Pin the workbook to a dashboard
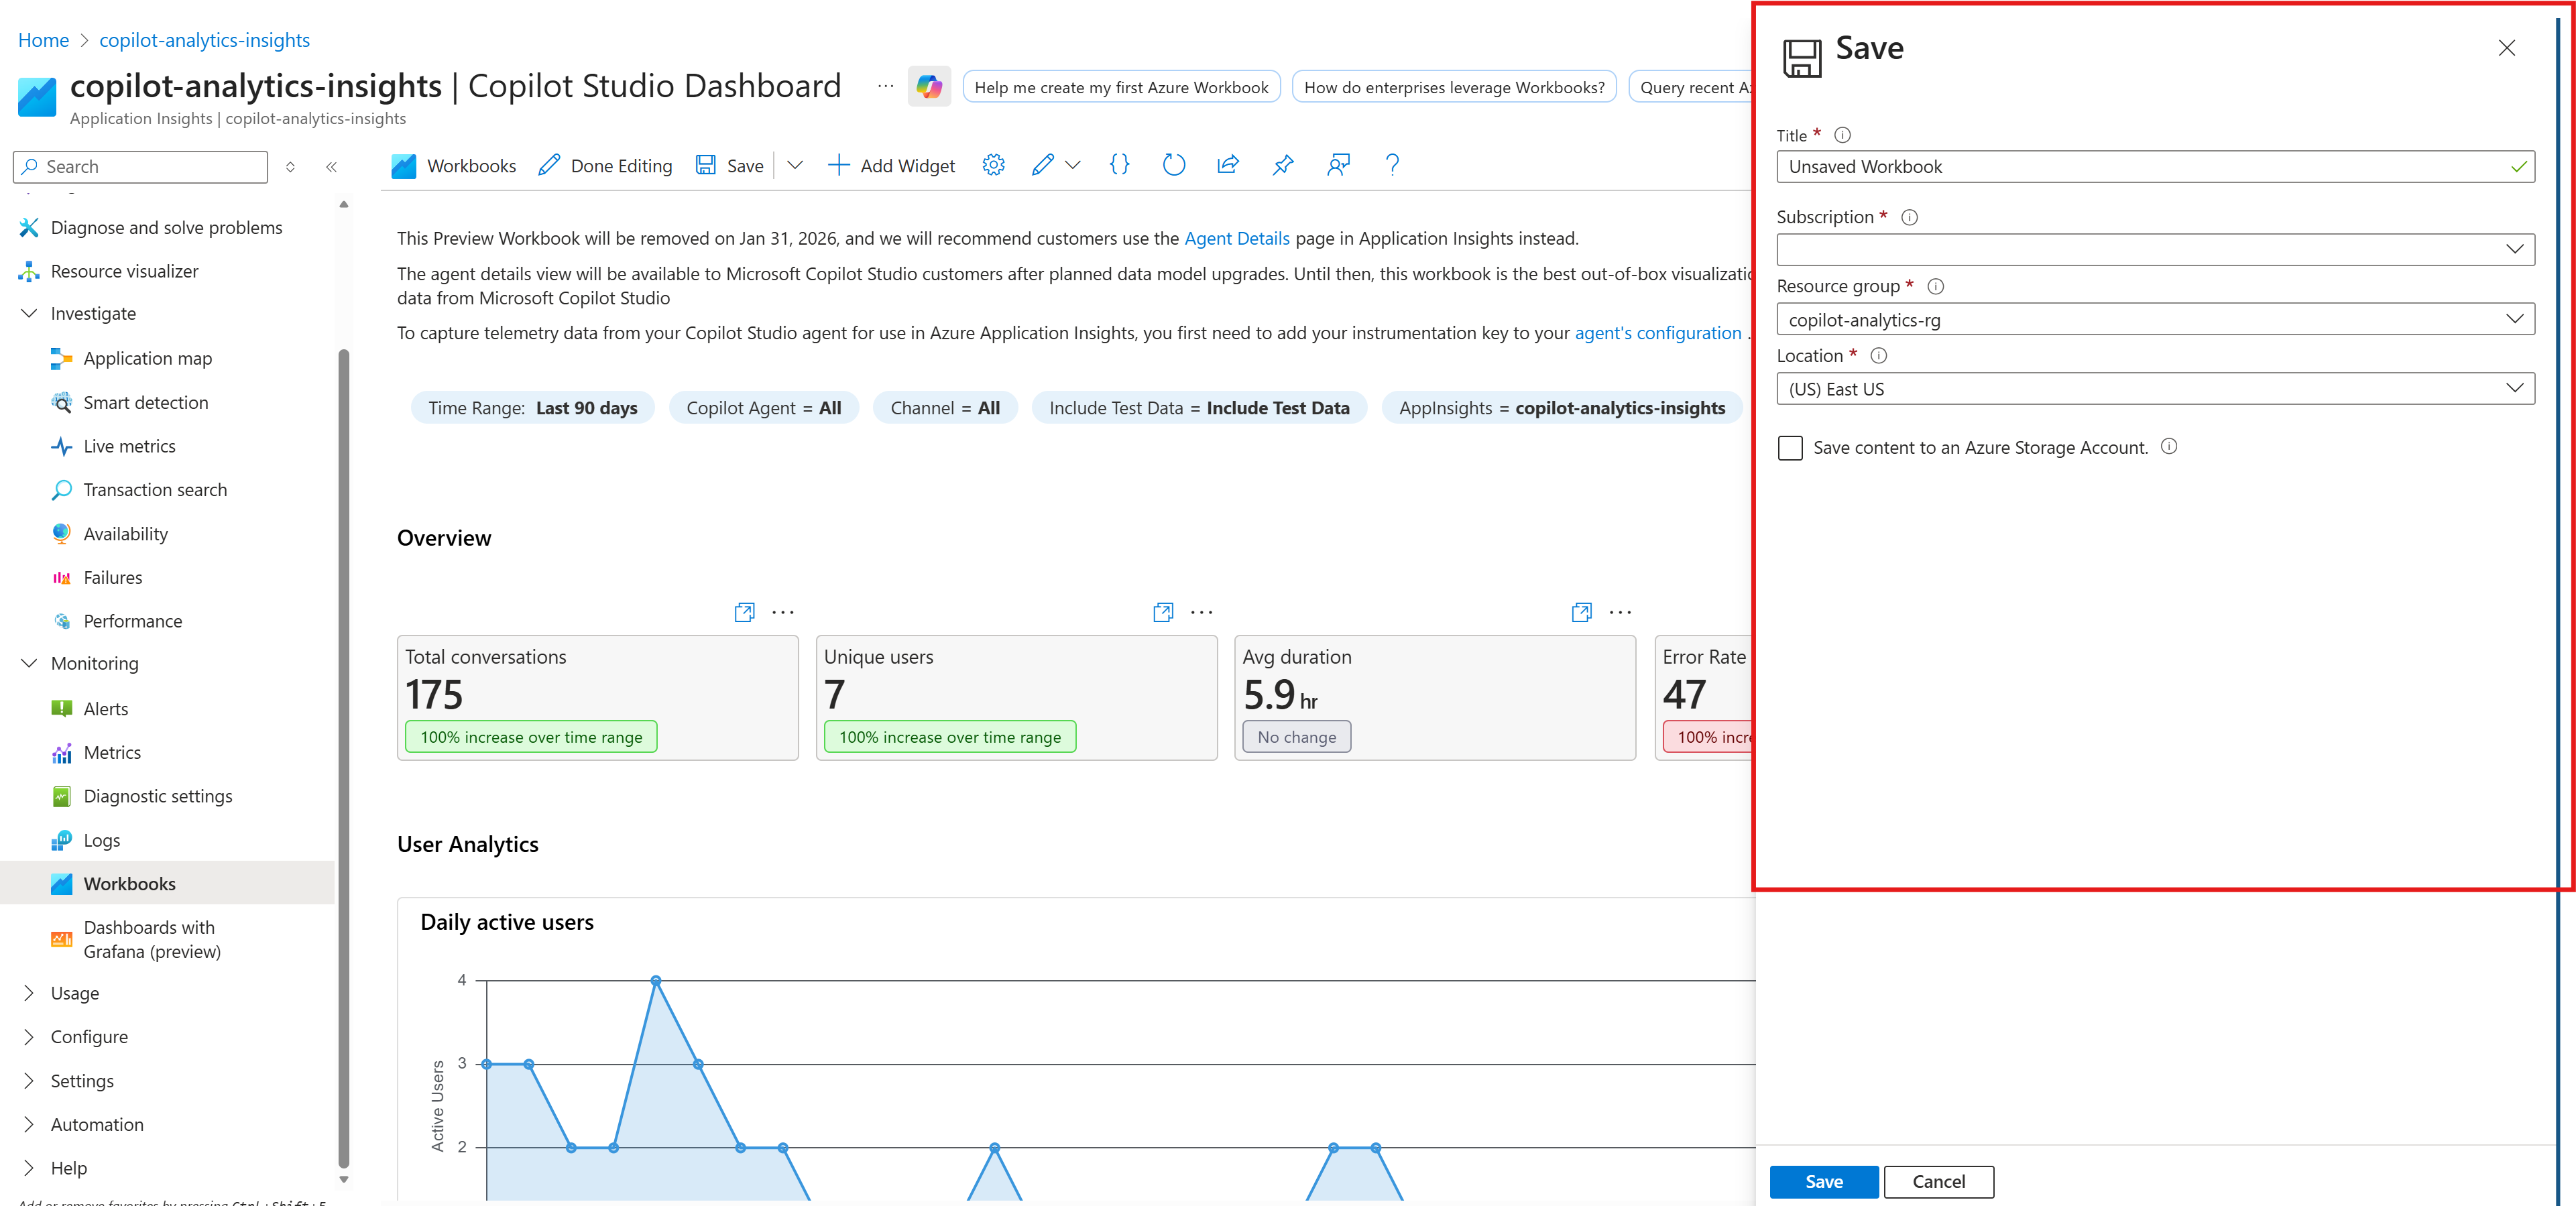The width and height of the screenshot is (2576, 1206). pos(1283,165)
